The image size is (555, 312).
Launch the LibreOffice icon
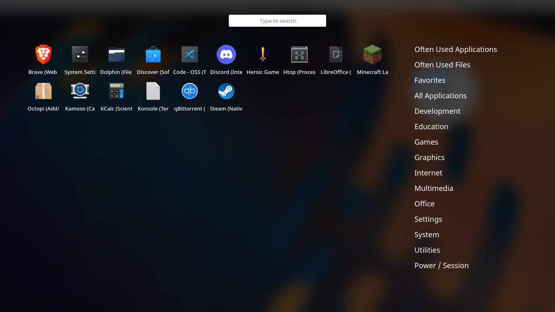[336, 54]
